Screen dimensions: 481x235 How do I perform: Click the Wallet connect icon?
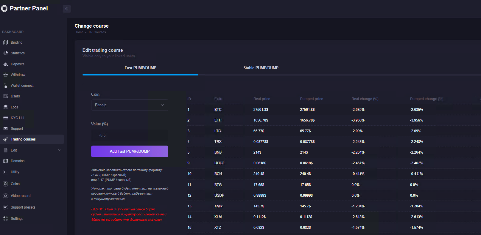pos(5,86)
